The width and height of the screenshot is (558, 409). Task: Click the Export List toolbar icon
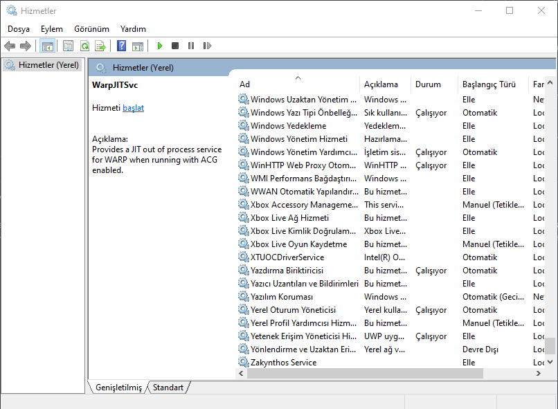pyautogui.click(x=100, y=46)
